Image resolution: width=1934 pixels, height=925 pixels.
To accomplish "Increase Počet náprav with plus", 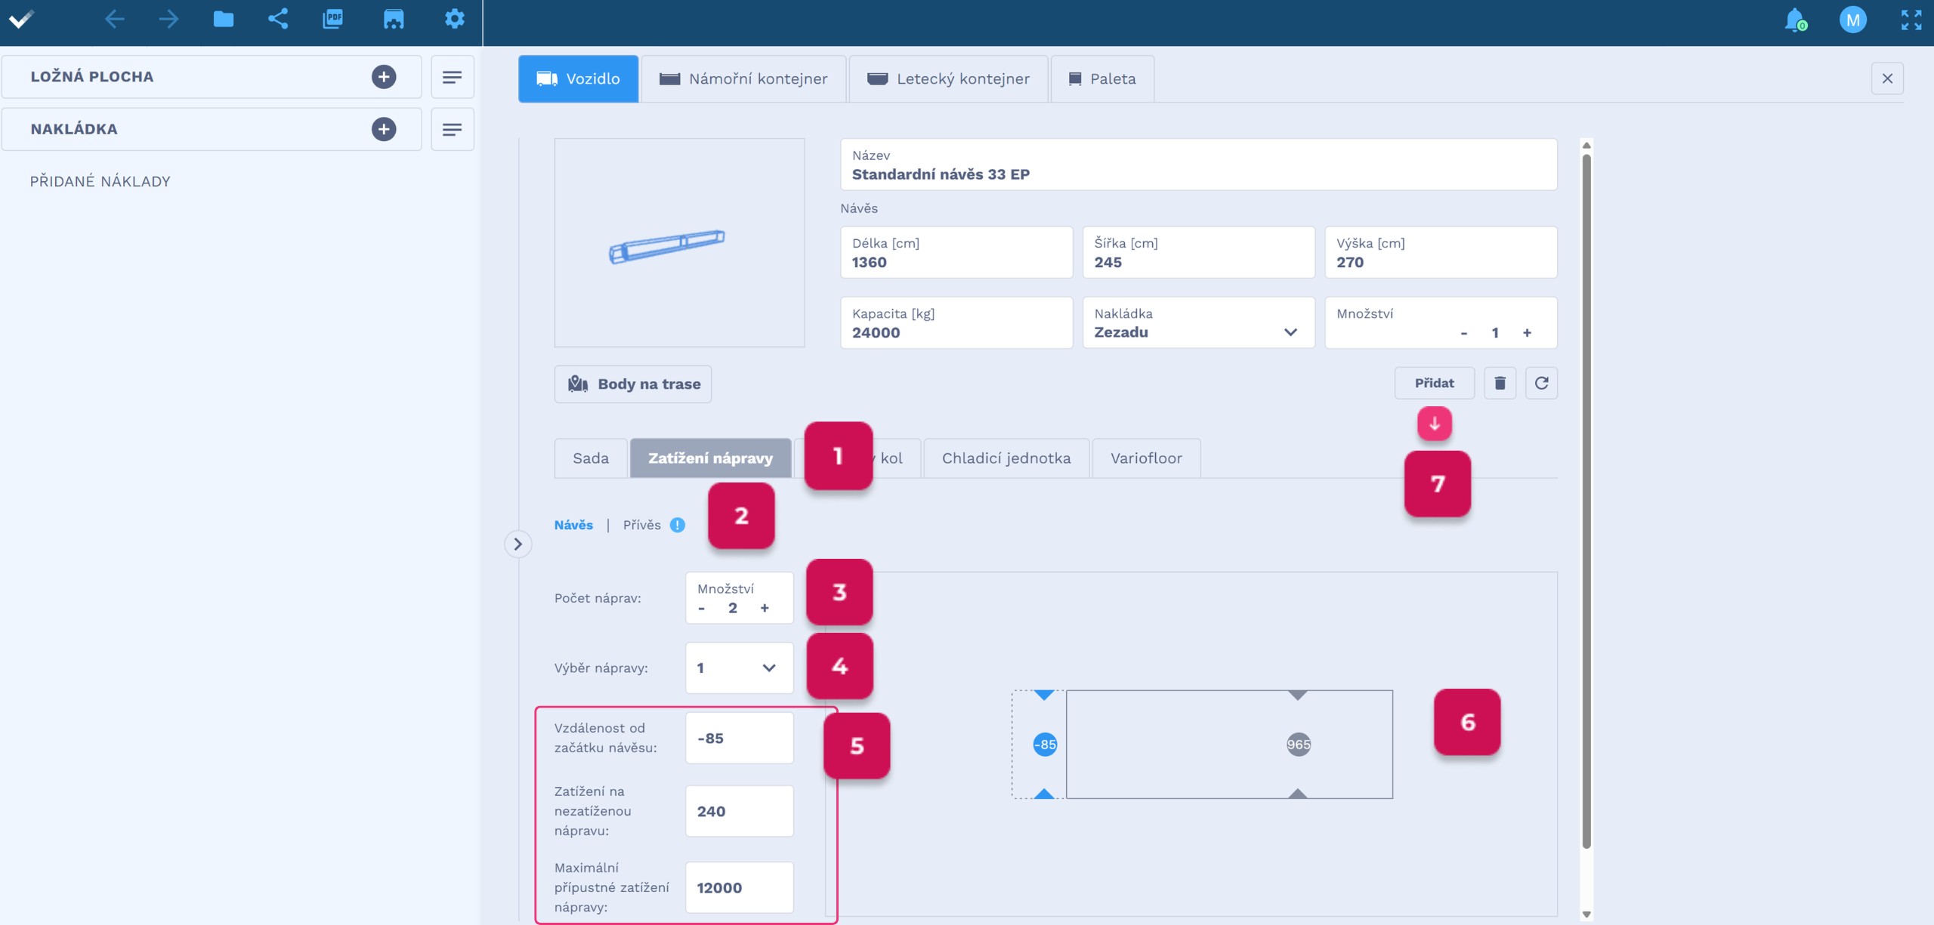I will tap(765, 608).
